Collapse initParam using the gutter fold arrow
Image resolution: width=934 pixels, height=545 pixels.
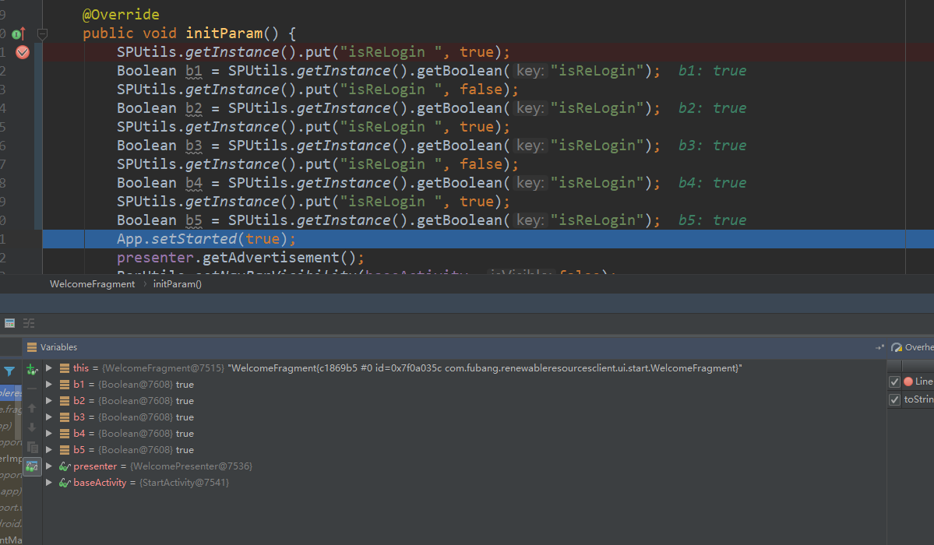(x=43, y=33)
